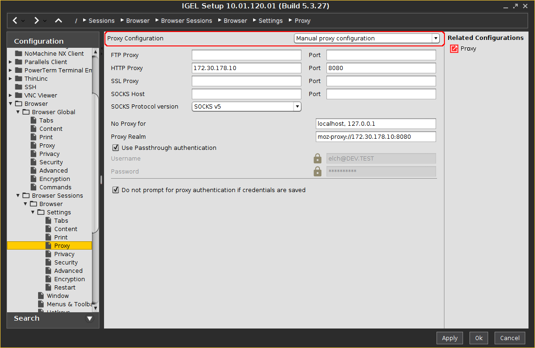Click the Search panel round arrow icon

90,319
